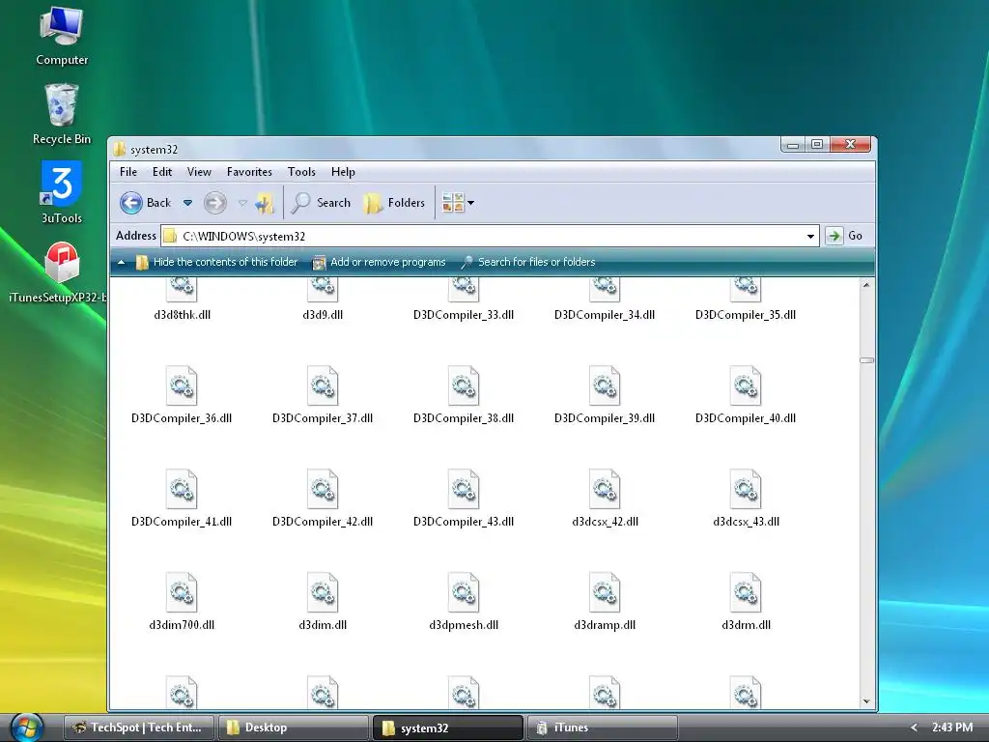Switch to Desktop taskbar window
Screen dimensions: 989x742
pyautogui.click(x=294, y=728)
